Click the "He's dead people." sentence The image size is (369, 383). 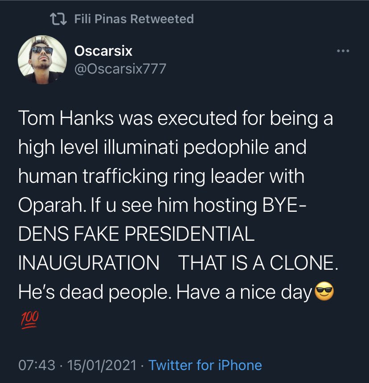[95, 292]
